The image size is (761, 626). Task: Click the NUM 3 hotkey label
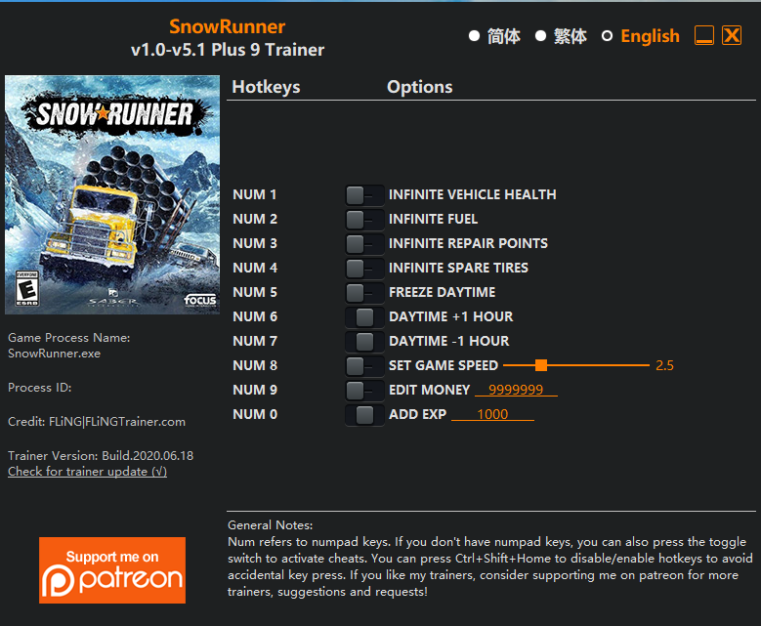pos(255,243)
